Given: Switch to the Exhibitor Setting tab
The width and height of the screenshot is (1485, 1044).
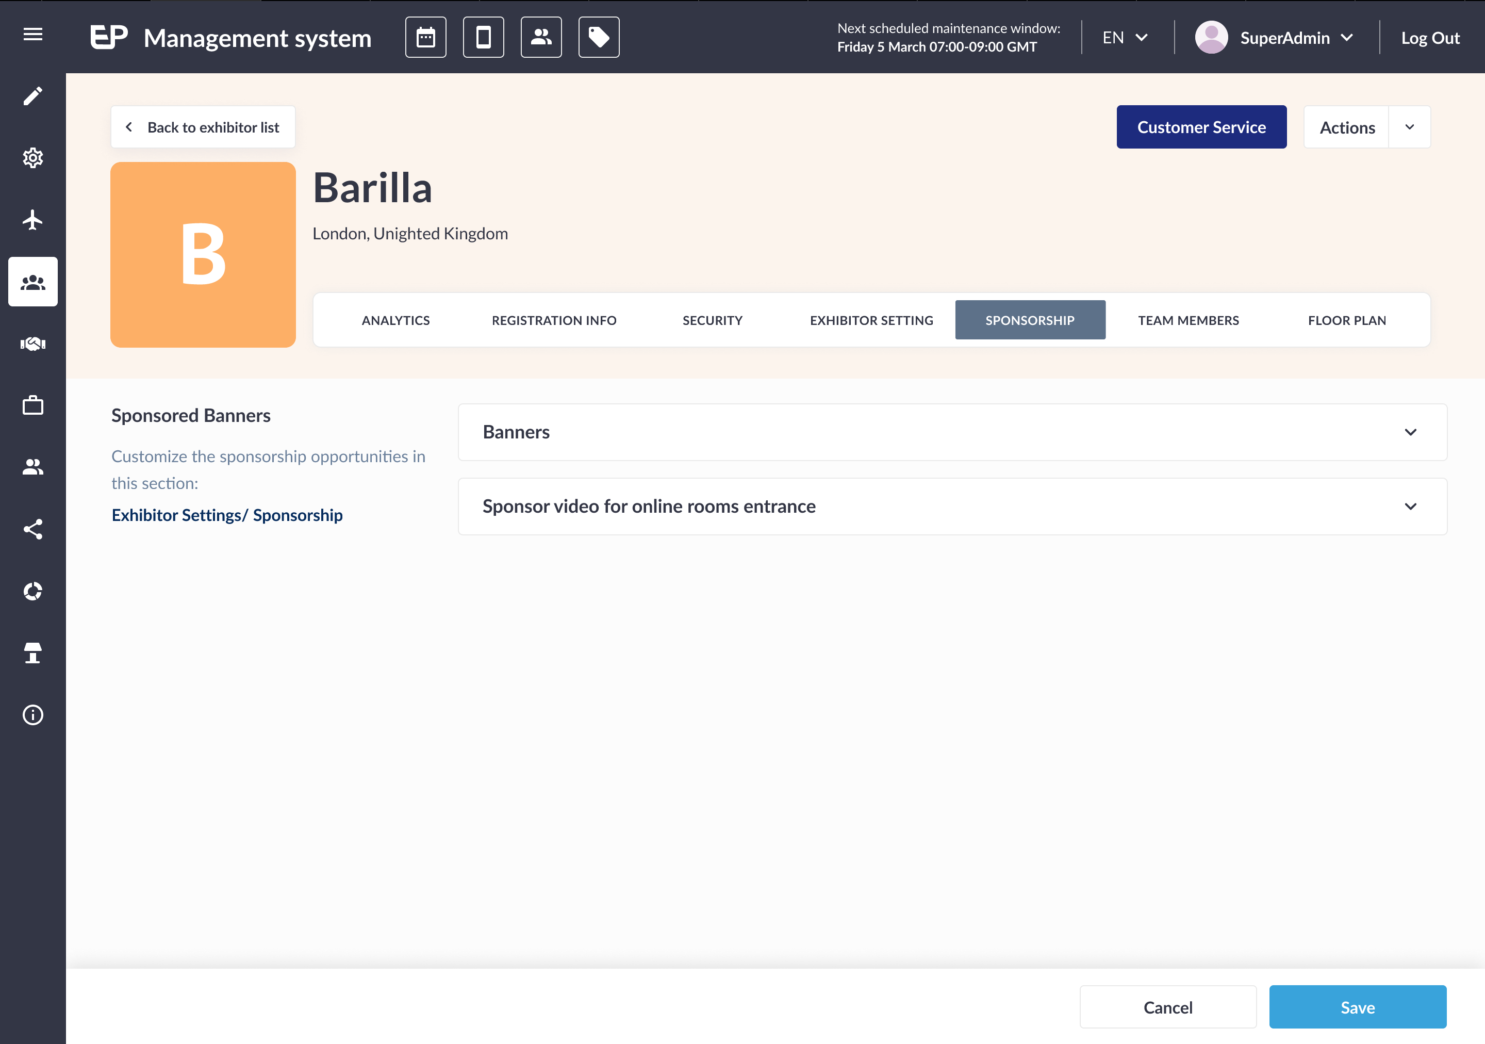Looking at the screenshot, I should point(871,320).
